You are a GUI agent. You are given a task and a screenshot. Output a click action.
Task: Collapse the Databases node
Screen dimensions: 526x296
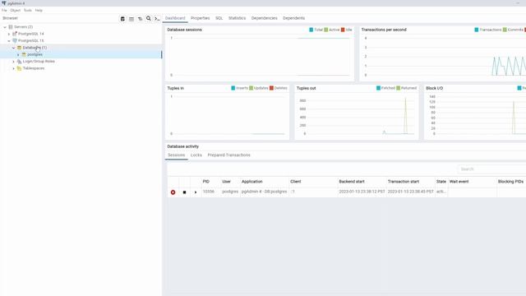(x=14, y=48)
